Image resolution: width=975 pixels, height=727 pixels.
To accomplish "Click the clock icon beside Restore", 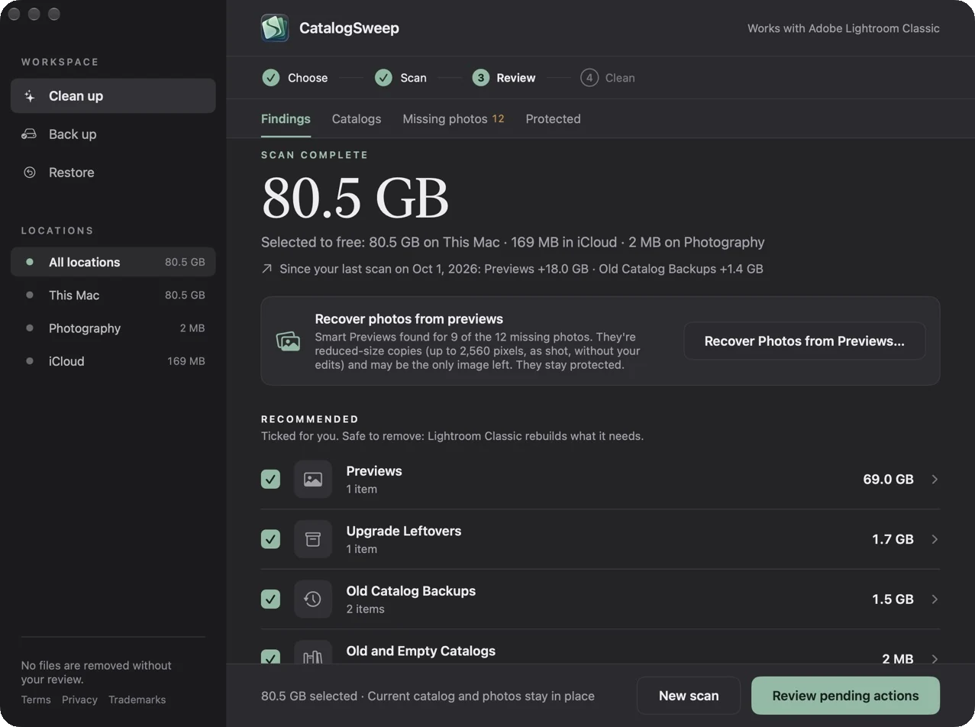I will point(30,173).
